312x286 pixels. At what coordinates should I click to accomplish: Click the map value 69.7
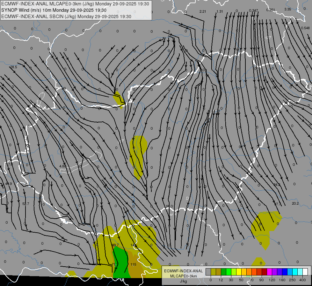point(115,245)
